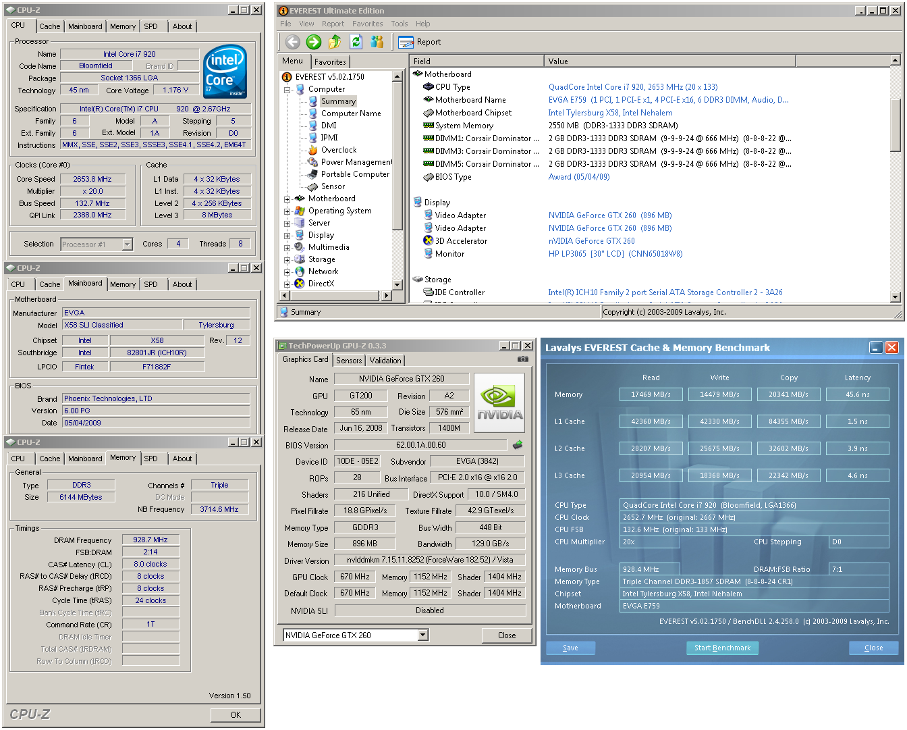
Task: Open the SPD tab in bottom CPU-Z window
Action: [x=150, y=459]
